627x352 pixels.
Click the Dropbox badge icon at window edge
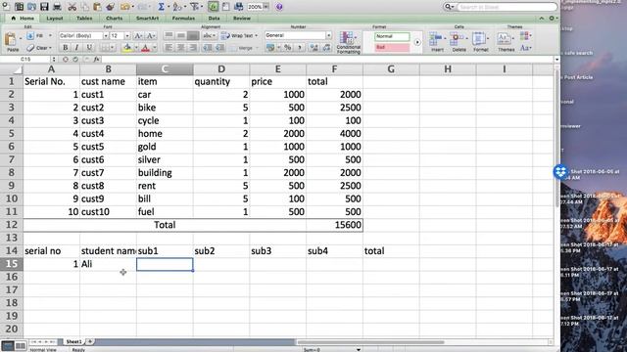coord(560,172)
